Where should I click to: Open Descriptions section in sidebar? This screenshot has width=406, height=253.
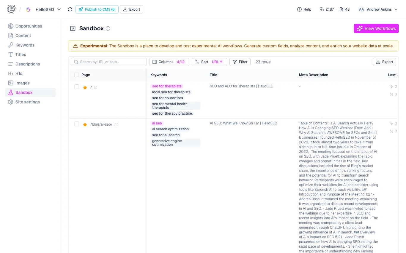tap(30, 64)
